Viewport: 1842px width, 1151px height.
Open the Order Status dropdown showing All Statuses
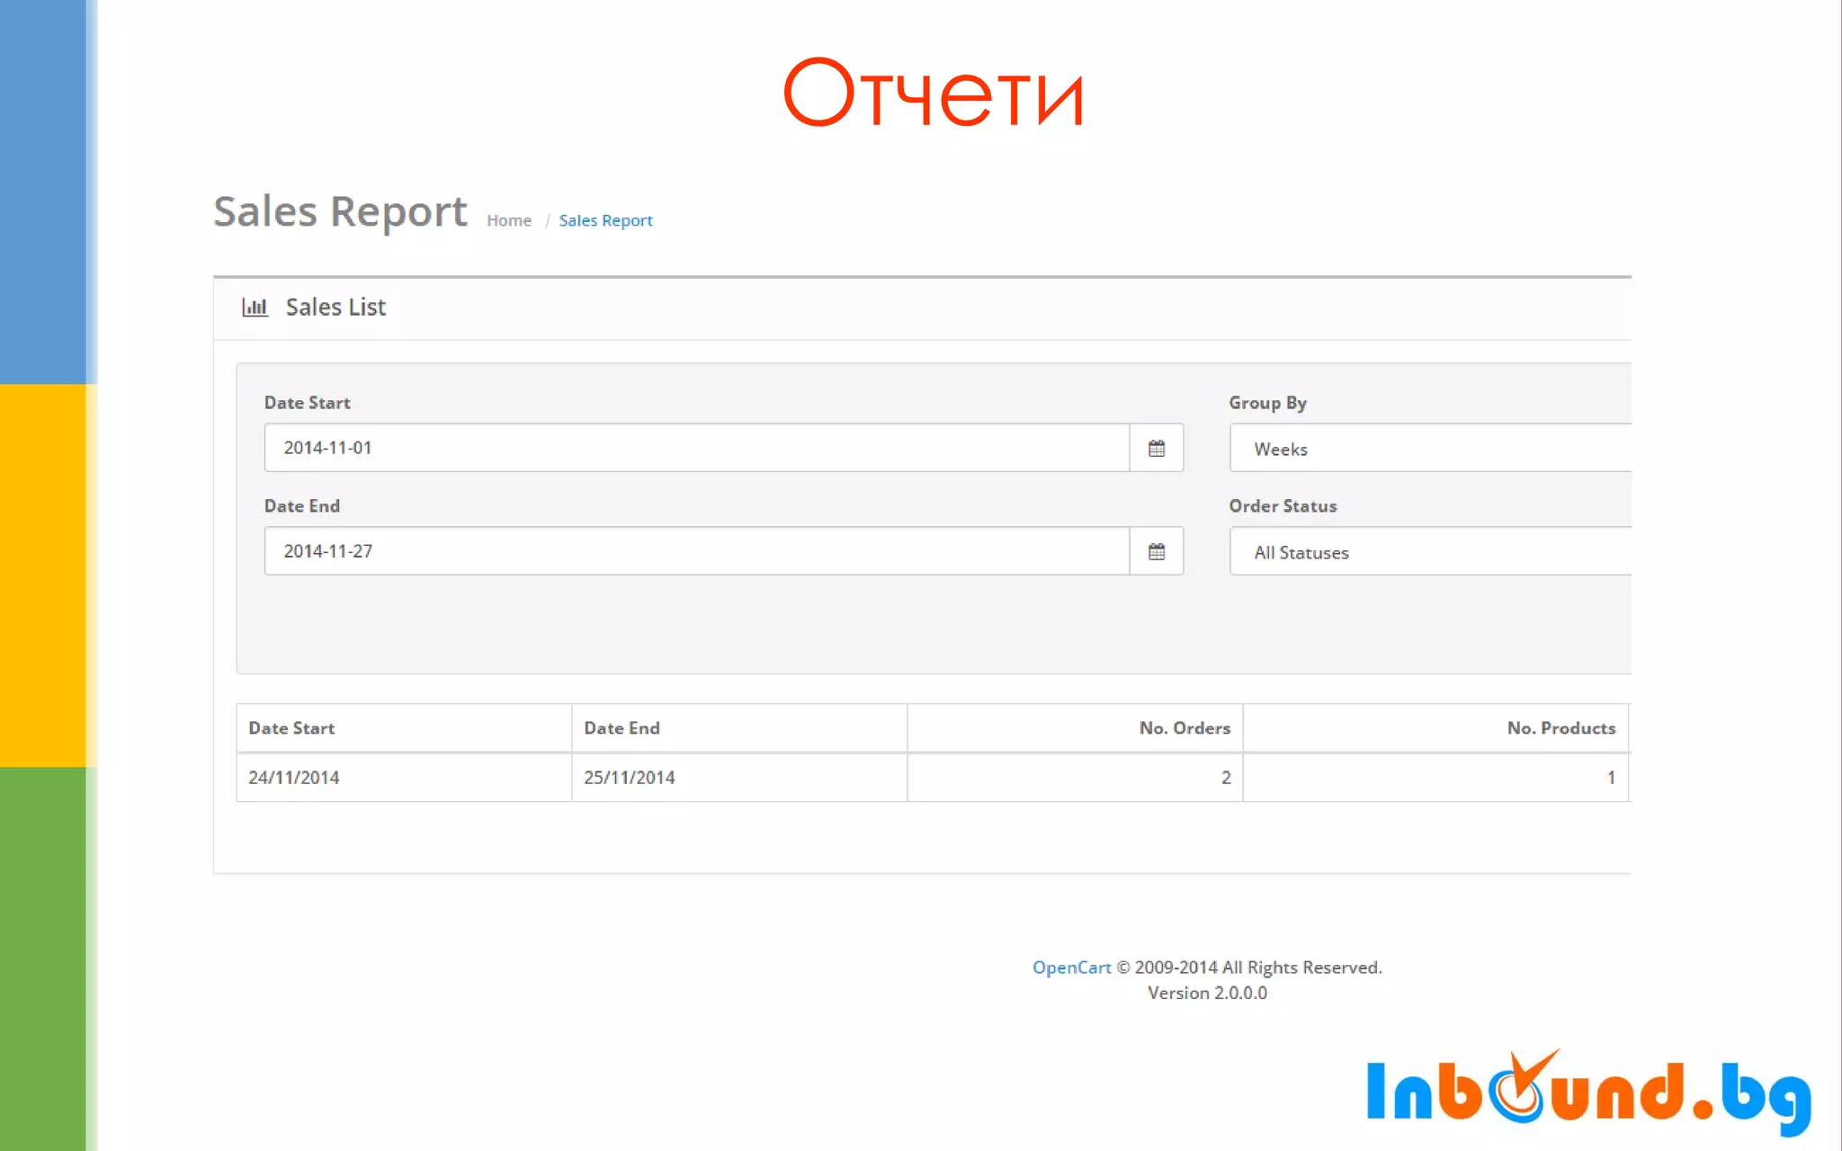click(1430, 551)
